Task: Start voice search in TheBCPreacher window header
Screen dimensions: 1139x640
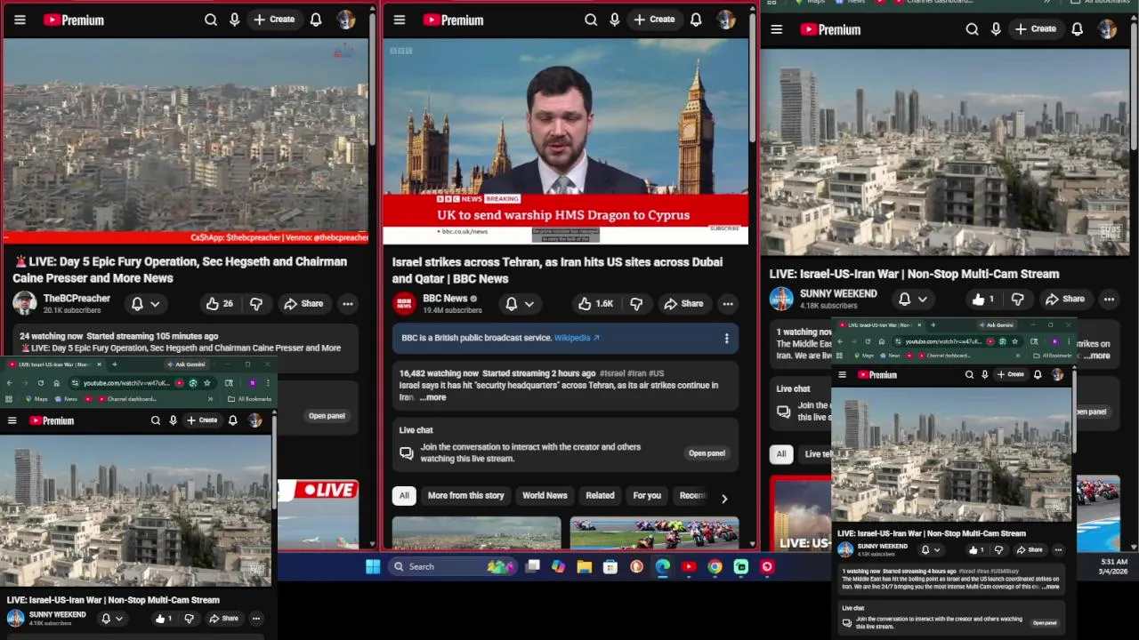Action: [x=235, y=20]
